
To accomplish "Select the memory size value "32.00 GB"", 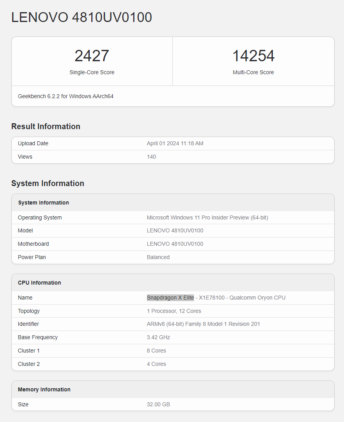I will [x=158, y=404].
